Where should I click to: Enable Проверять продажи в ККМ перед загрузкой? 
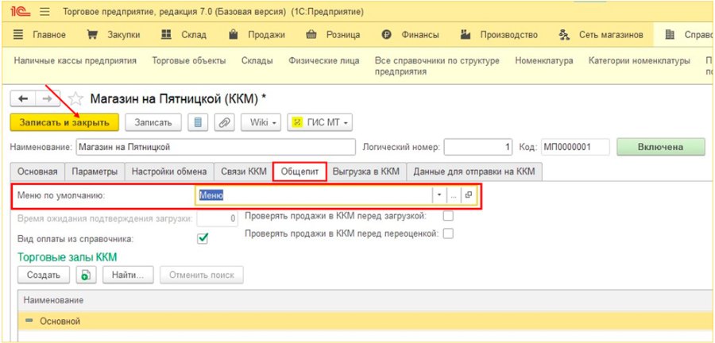[448, 216]
